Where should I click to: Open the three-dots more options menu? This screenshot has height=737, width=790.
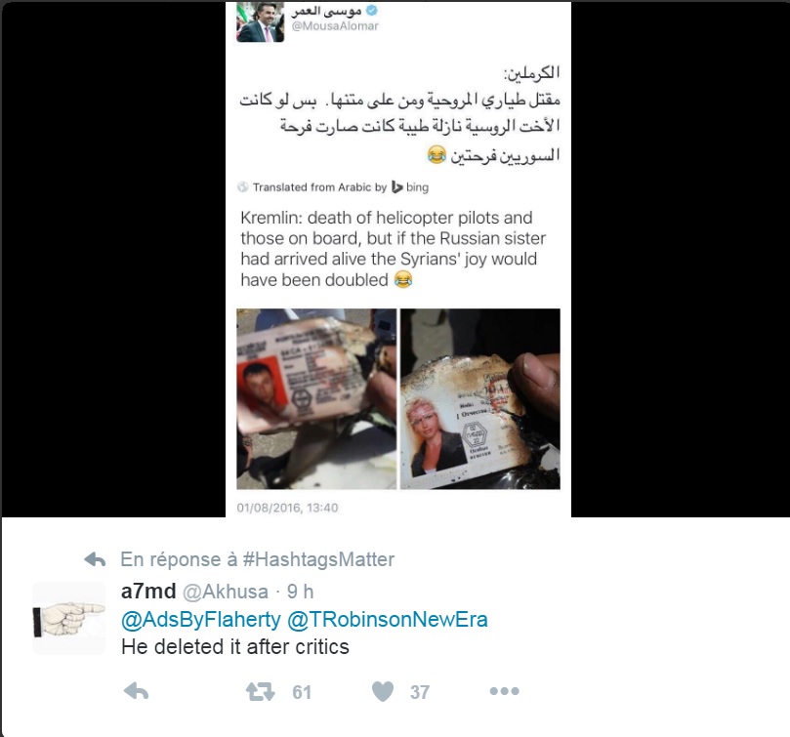[x=504, y=691]
